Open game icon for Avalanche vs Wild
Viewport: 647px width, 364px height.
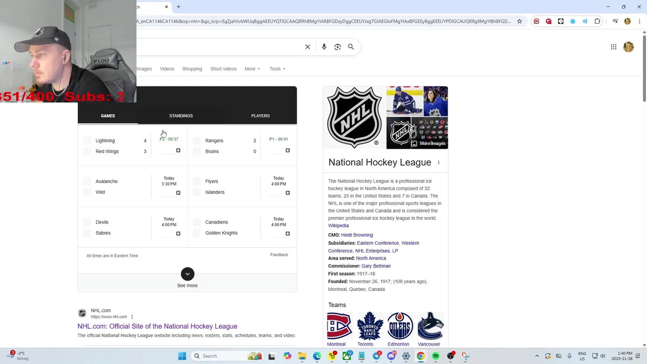point(178,193)
